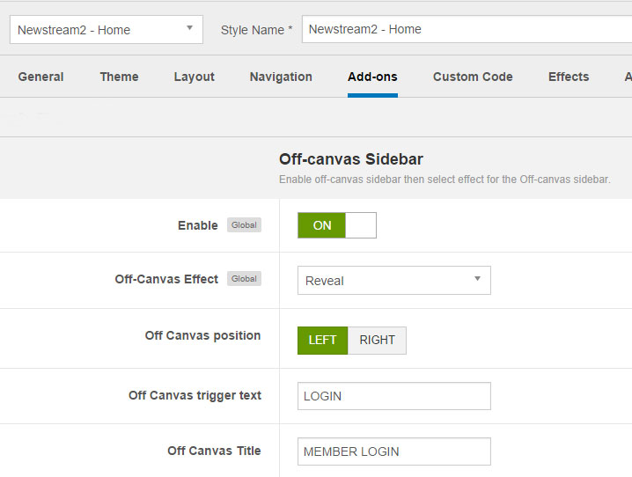Image resolution: width=632 pixels, height=477 pixels.
Task: Select the Navigation tab
Action: (281, 77)
